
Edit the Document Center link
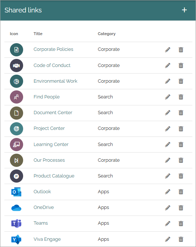[x=168, y=113]
